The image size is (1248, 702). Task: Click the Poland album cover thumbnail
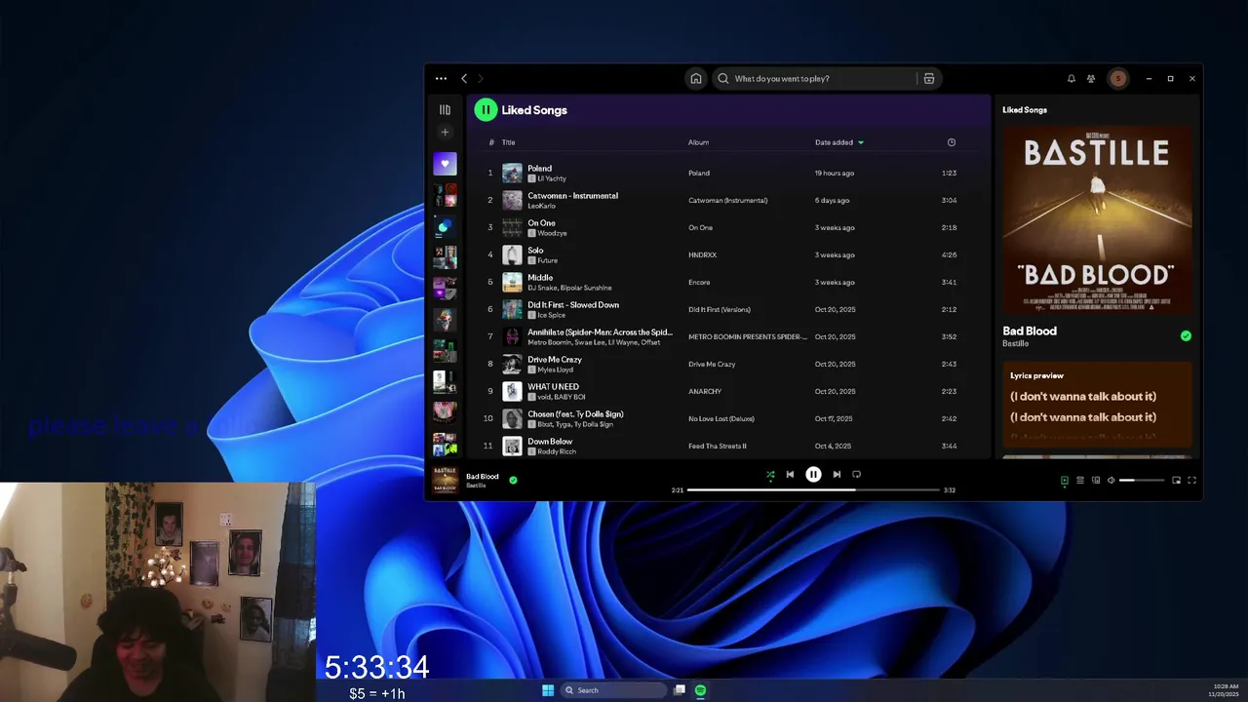pos(512,173)
